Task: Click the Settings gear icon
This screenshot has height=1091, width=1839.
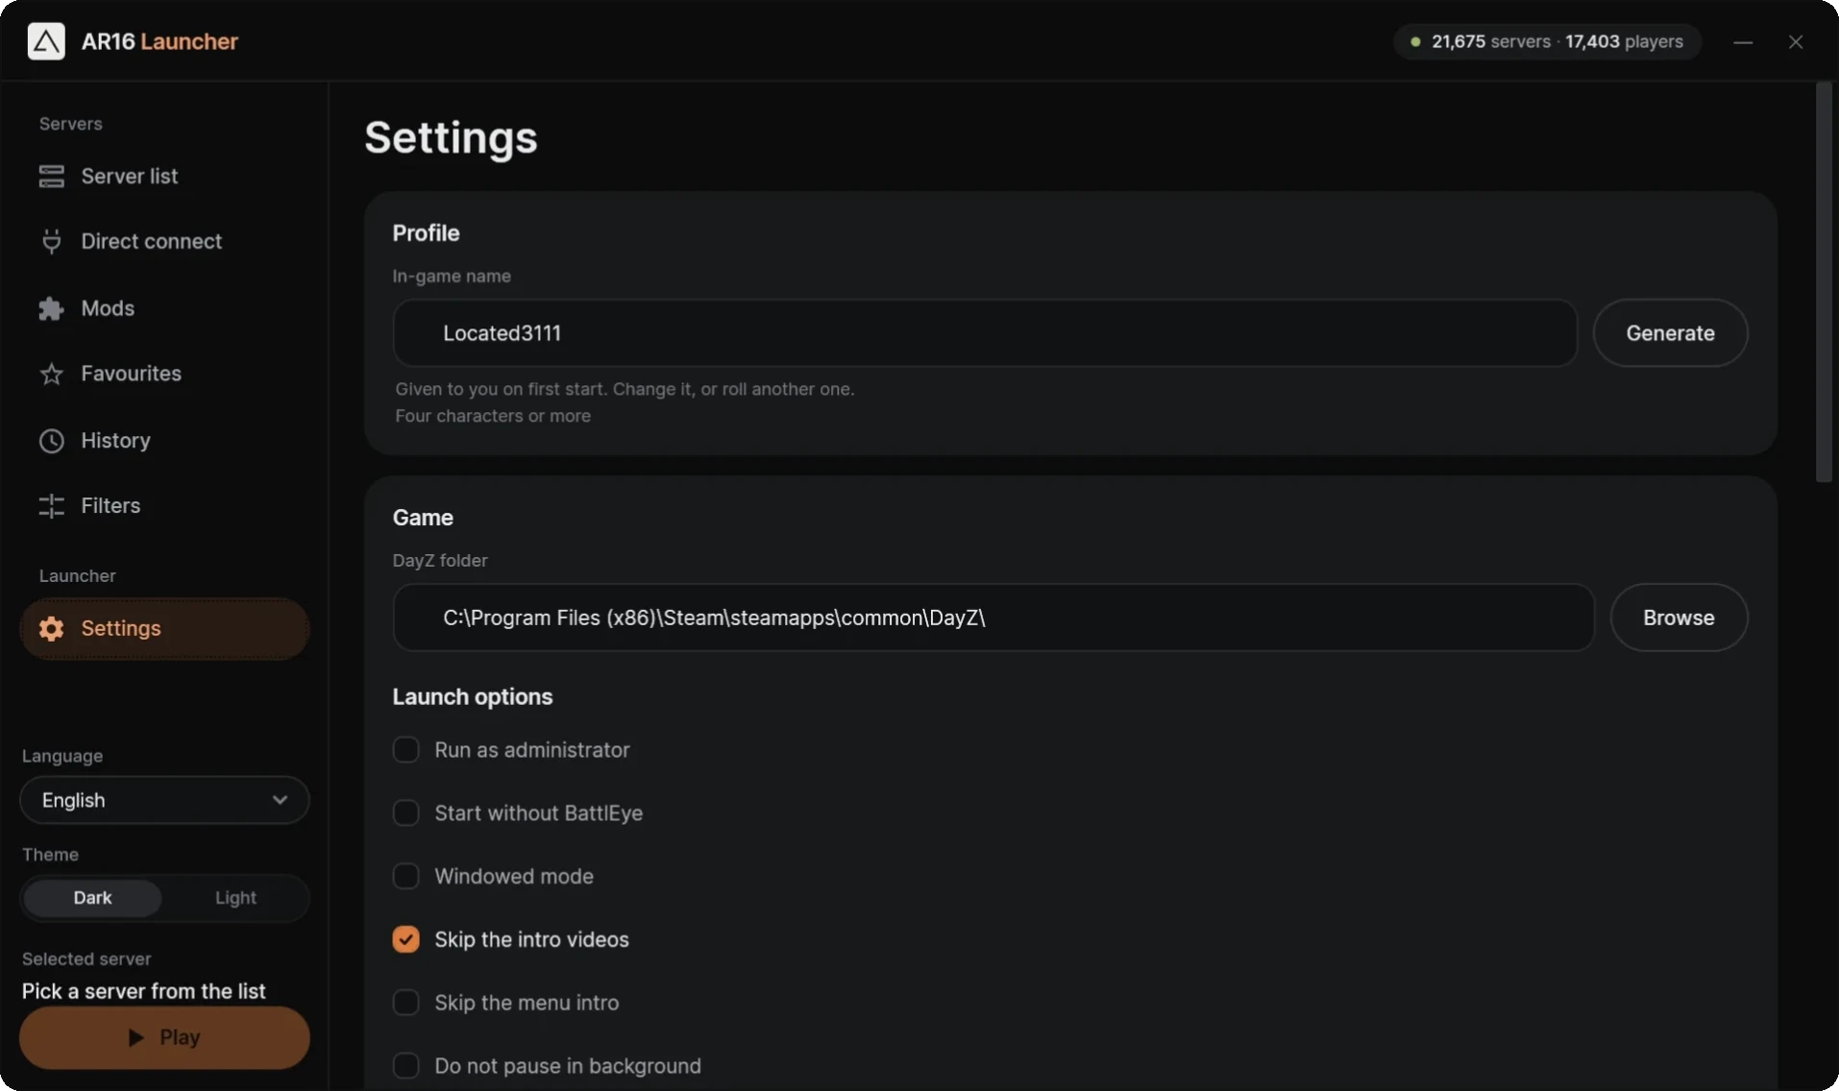Action: (x=51, y=629)
